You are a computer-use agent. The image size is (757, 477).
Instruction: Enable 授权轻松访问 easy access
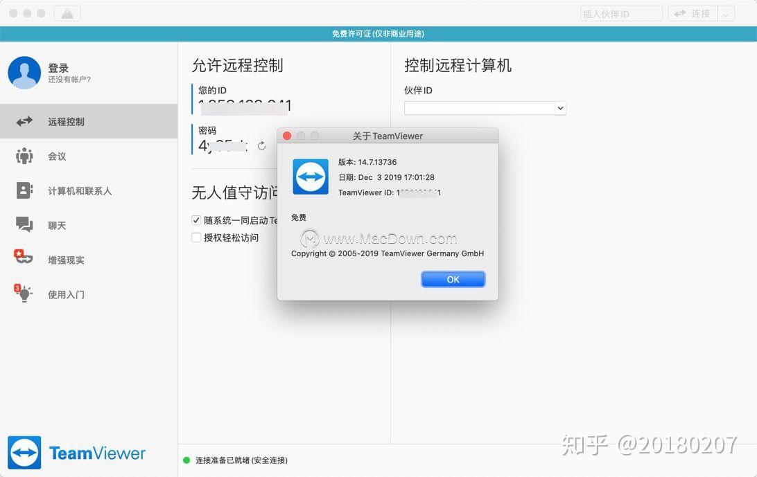coord(196,238)
